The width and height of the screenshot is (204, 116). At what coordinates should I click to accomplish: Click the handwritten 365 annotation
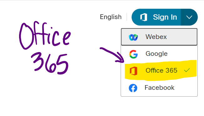coord(50,63)
